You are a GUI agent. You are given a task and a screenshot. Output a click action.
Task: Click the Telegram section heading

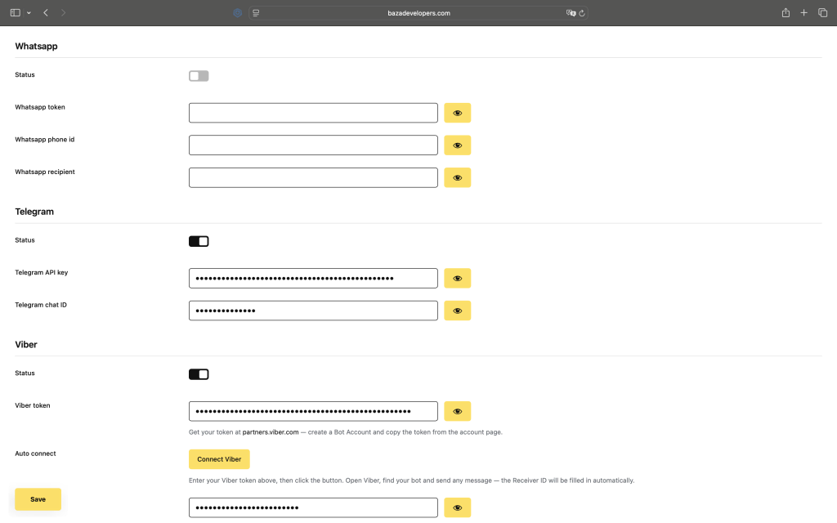(34, 212)
